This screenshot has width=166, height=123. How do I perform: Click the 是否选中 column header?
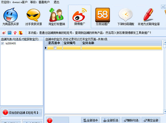tap(55, 43)
